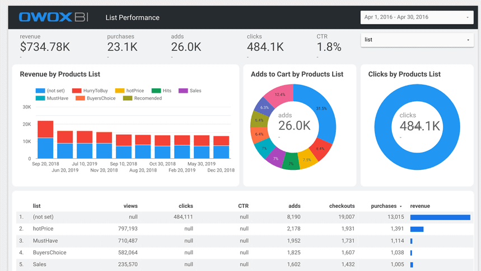The height and width of the screenshot is (271, 481).
Task: Sort table by CTR column header
Action: pos(243,206)
